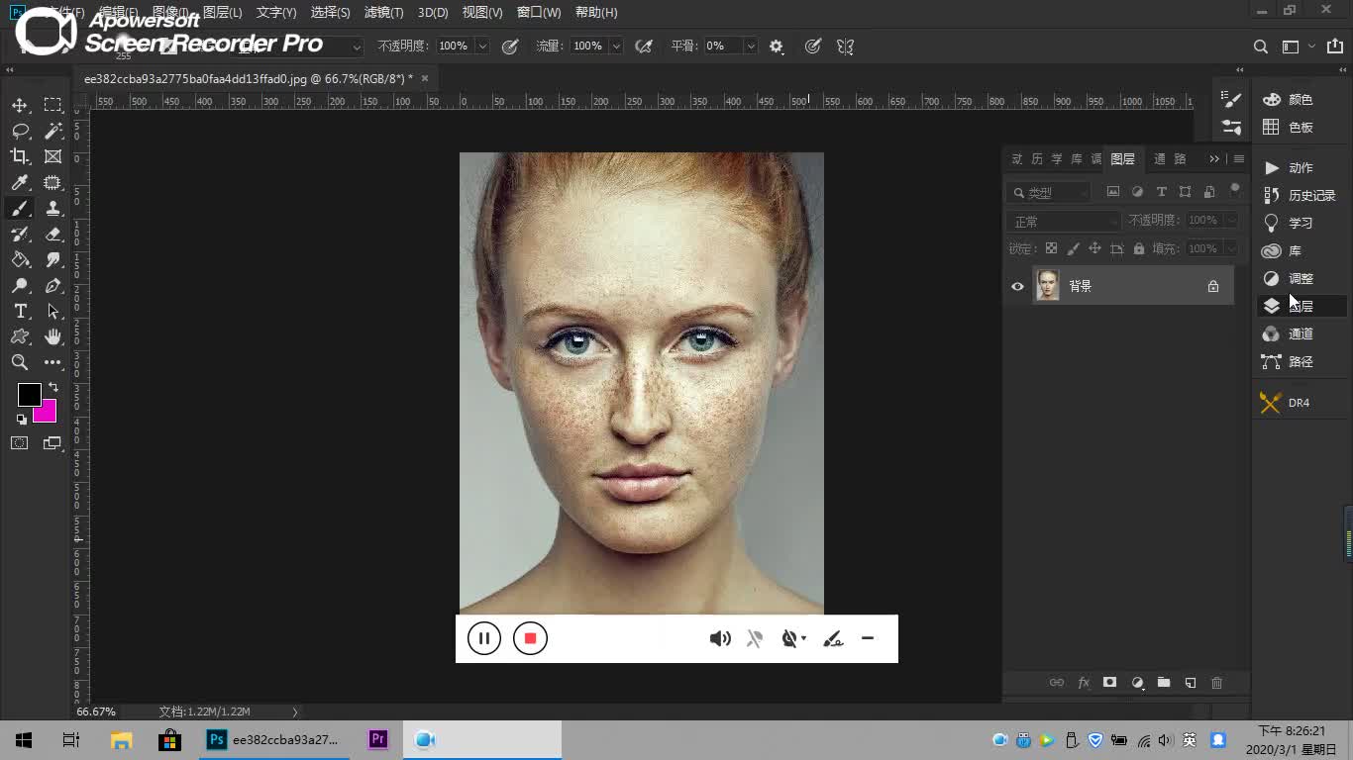Image resolution: width=1353 pixels, height=760 pixels.
Task: Pick the Eyedropper tool
Action: pos(20,182)
